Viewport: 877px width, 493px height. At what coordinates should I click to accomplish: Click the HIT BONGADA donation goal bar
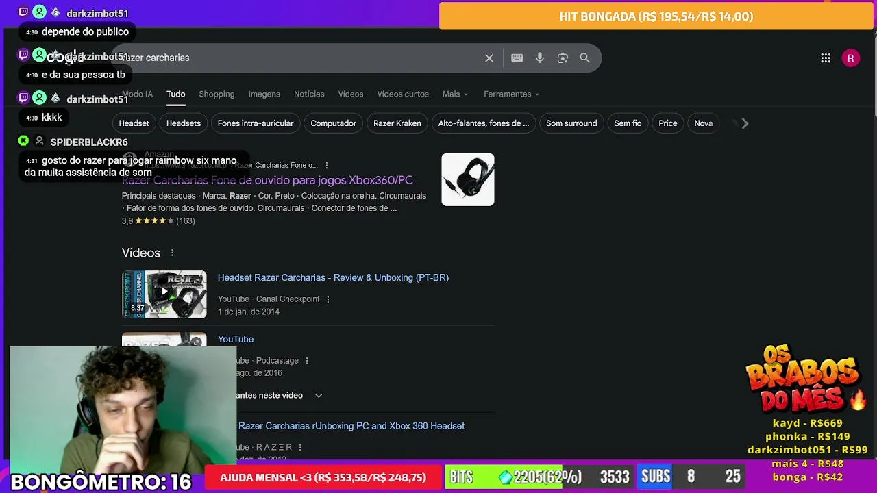pos(656,16)
